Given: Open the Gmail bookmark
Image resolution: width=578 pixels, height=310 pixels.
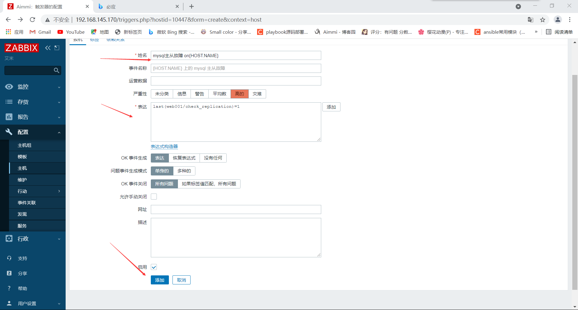Looking at the screenshot, I should pyautogui.click(x=40, y=32).
